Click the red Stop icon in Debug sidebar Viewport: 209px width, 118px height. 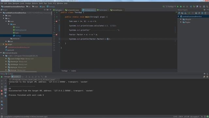pos(2,91)
